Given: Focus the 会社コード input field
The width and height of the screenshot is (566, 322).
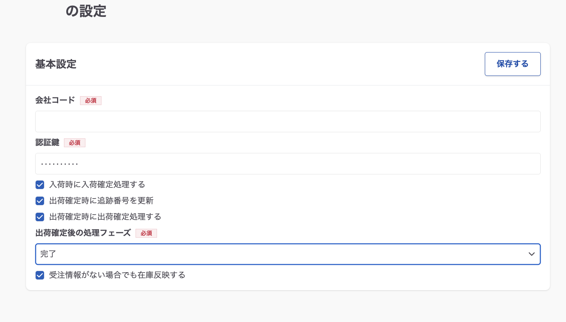Looking at the screenshot, I should [288, 122].
